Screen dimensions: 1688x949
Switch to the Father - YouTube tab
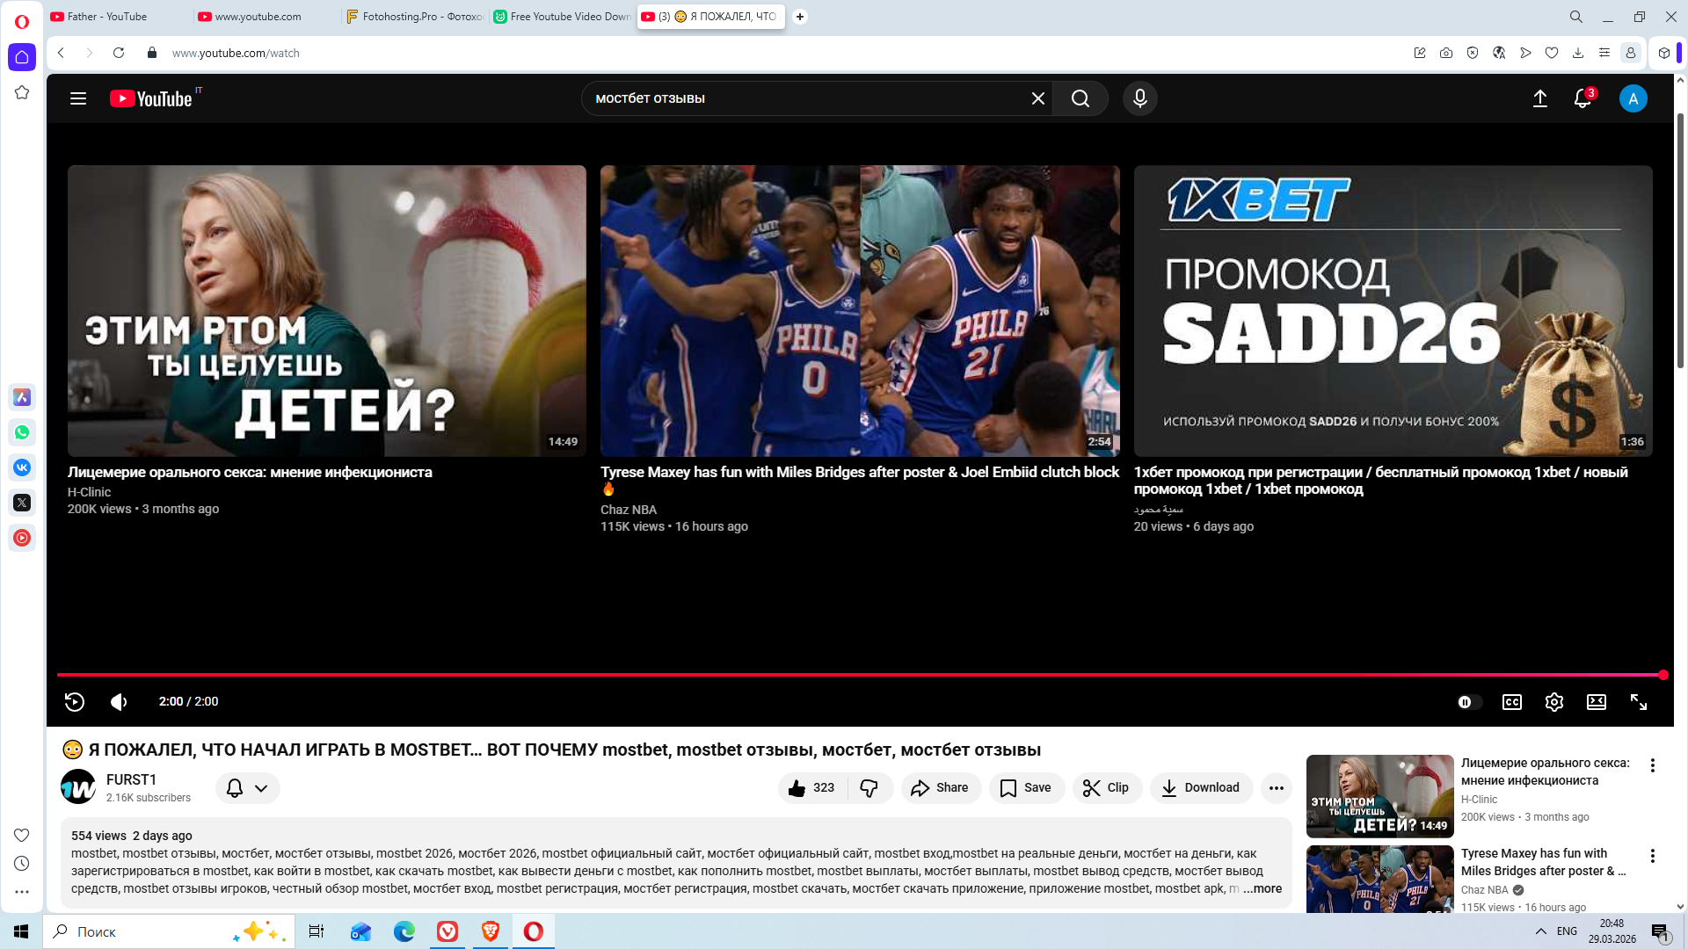[107, 17]
